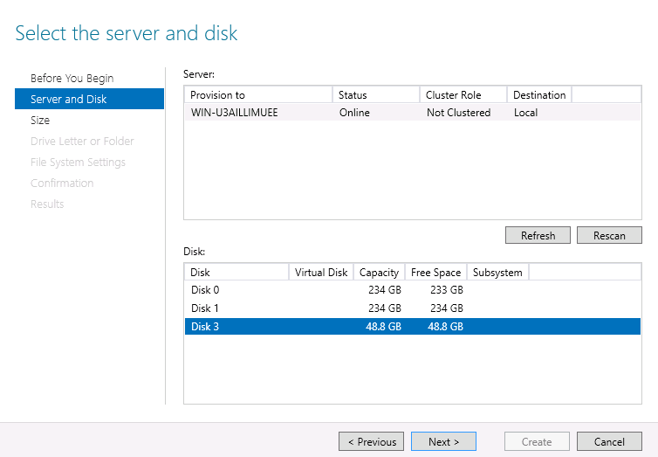Select server WIN-U3AILLIMUEE row

coord(236,112)
